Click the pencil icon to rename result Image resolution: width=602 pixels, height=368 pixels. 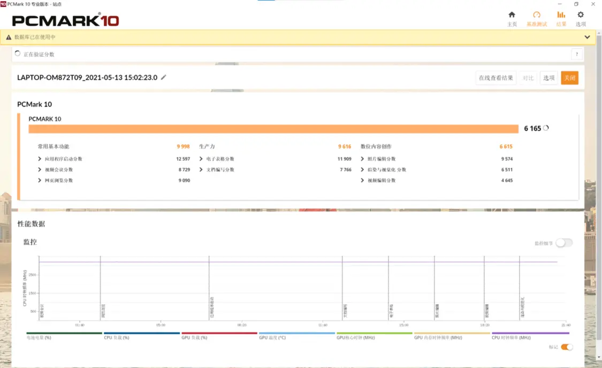point(164,77)
